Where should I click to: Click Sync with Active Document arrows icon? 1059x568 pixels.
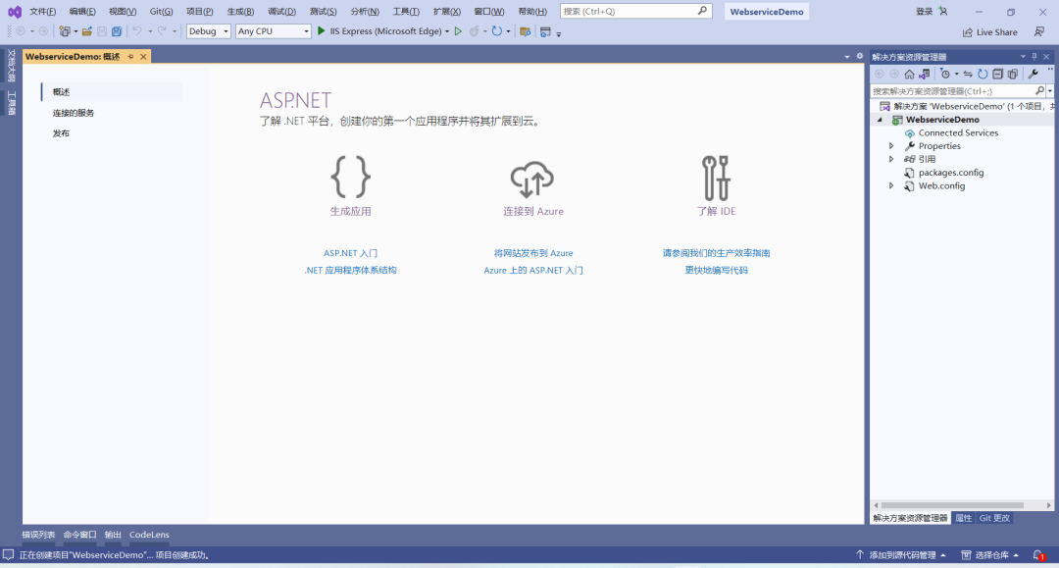pos(968,74)
